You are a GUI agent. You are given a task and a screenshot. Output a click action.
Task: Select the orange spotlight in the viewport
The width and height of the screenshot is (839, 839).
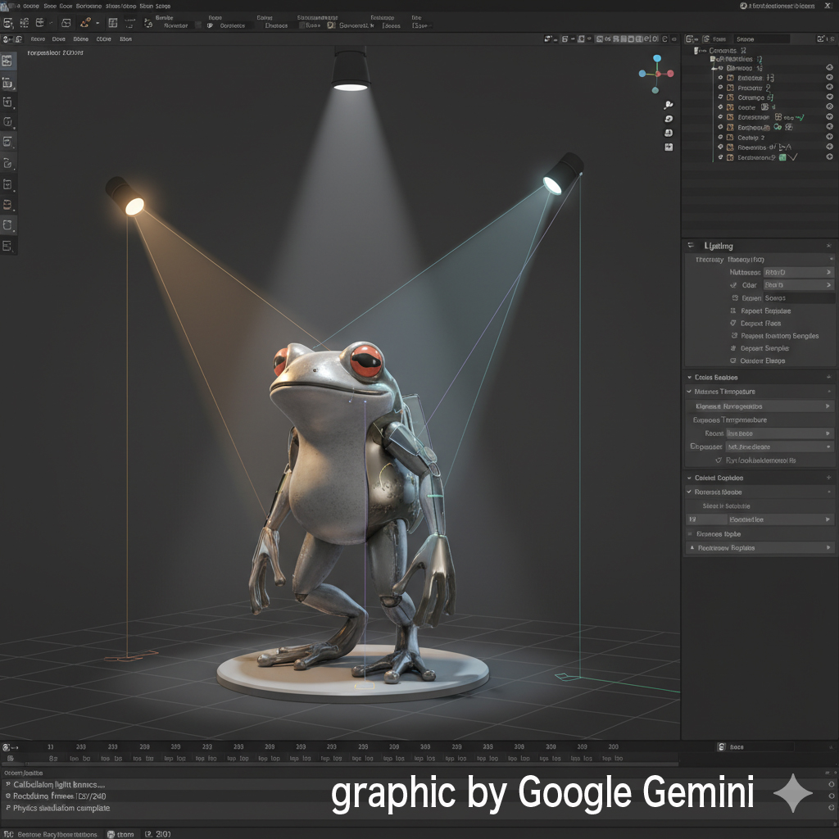(x=125, y=197)
